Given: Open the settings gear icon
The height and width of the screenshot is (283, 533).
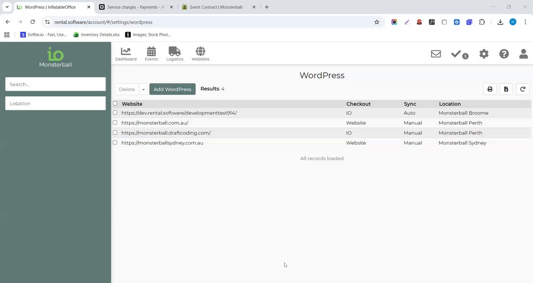Looking at the screenshot, I should (x=484, y=54).
